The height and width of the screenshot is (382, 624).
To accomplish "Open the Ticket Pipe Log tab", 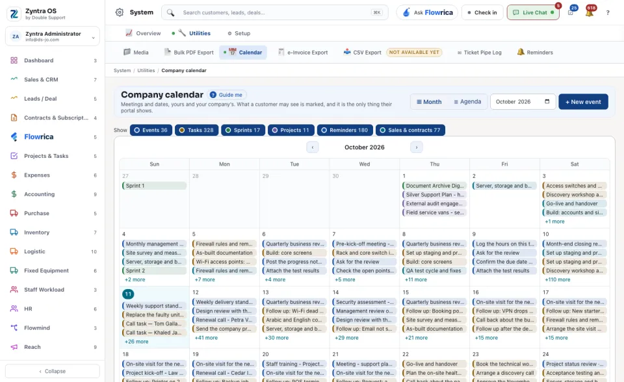I will tap(480, 53).
